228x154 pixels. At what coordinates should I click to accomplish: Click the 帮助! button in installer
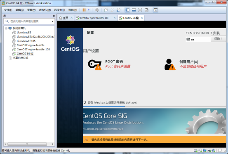219,39
